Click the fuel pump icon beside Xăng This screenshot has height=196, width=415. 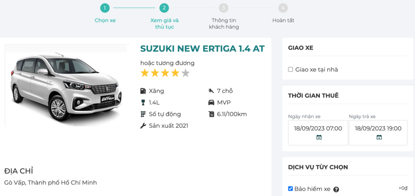point(143,91)
